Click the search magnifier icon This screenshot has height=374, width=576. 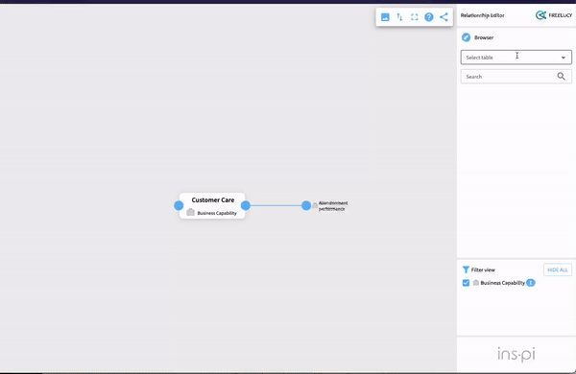tap(561, 77)
